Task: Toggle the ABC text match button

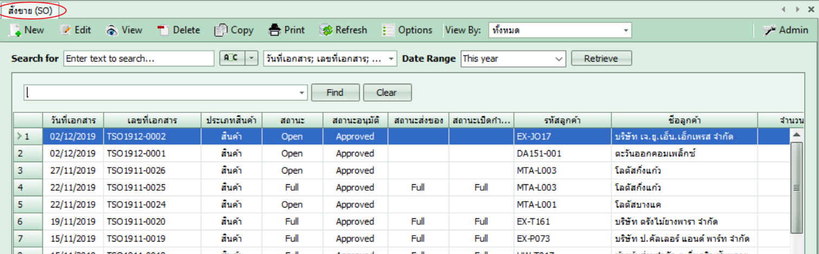Action: [x=232, y=58]
